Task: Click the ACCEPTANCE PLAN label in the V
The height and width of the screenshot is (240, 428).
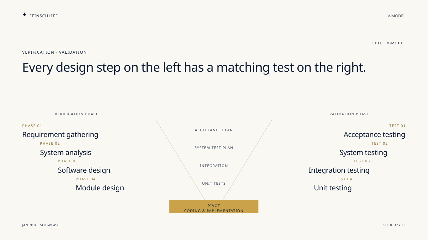Action: point(214,130)
